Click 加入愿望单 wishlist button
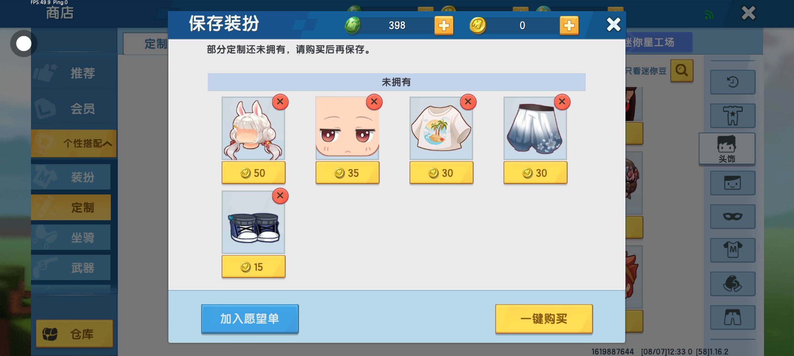The height and width of the screenshot is (356, 794). pos(250,319)
